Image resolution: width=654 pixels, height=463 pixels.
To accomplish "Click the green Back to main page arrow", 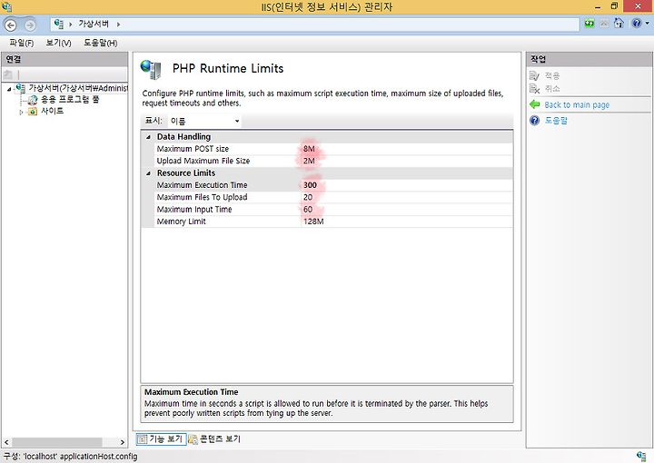I will pyautogui.click(x=535, y=104).
